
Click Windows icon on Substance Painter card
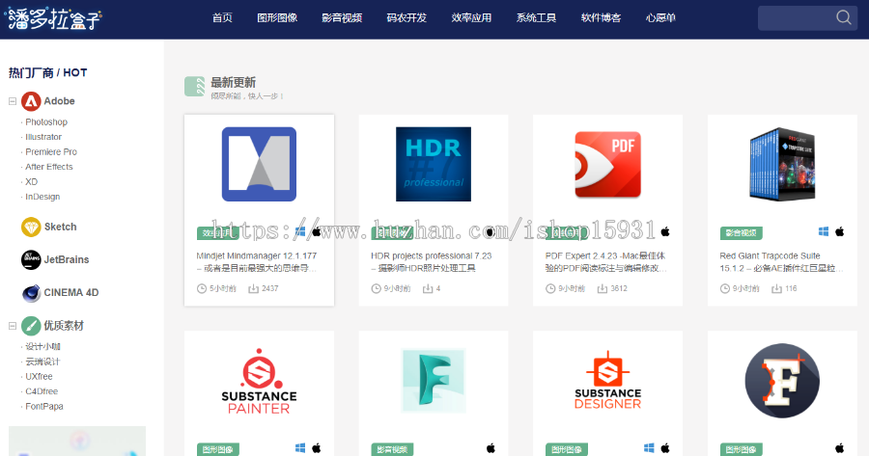[x=300, y=448]
